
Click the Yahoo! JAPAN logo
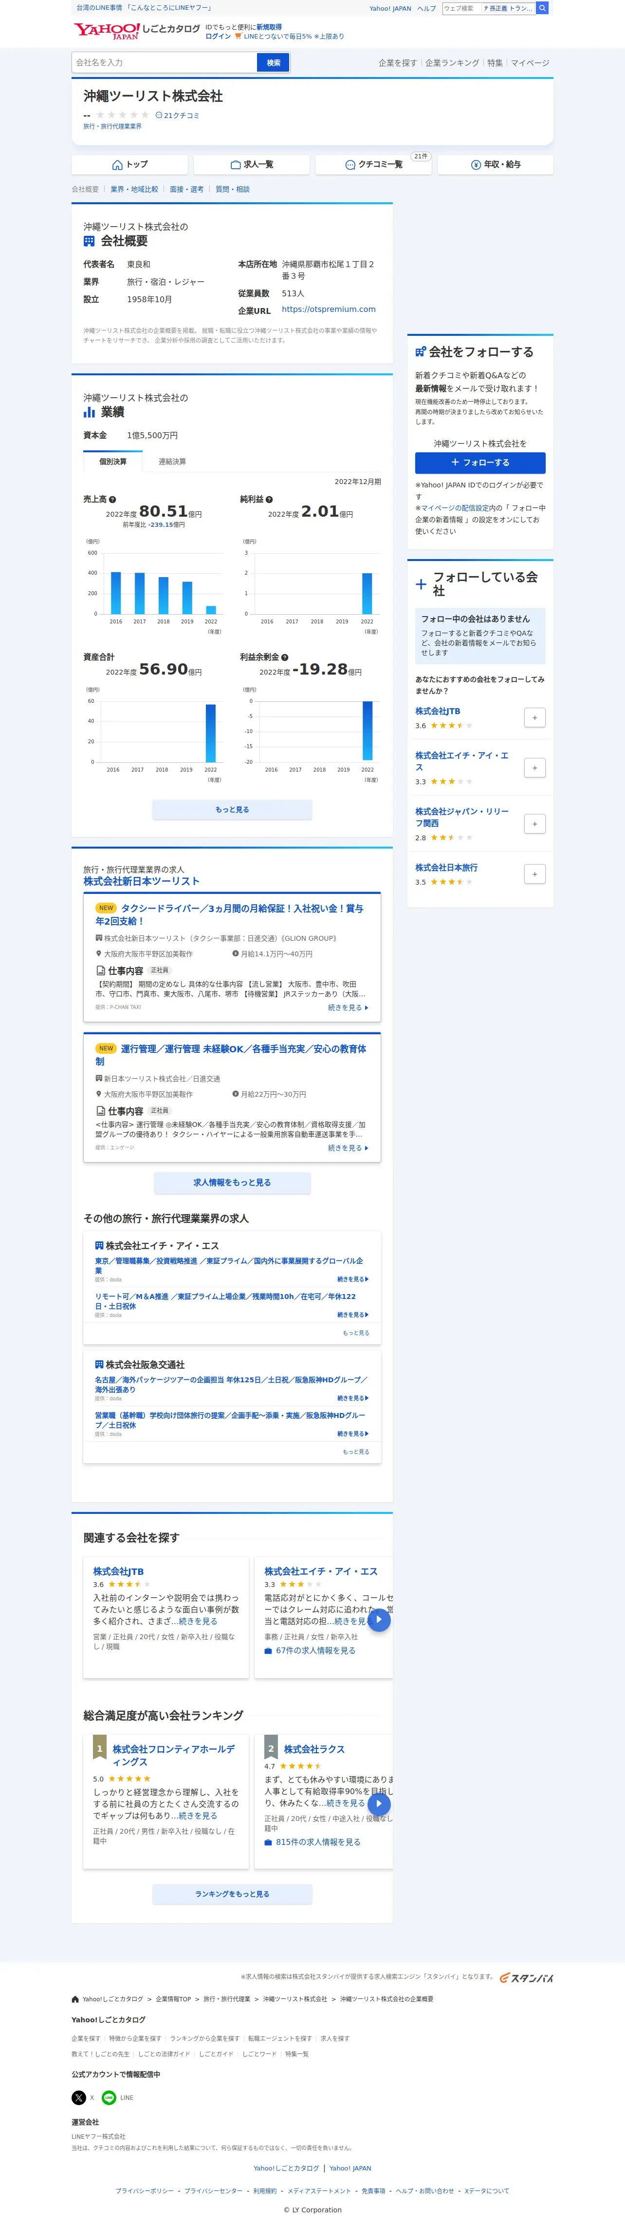tap(106, 31)
